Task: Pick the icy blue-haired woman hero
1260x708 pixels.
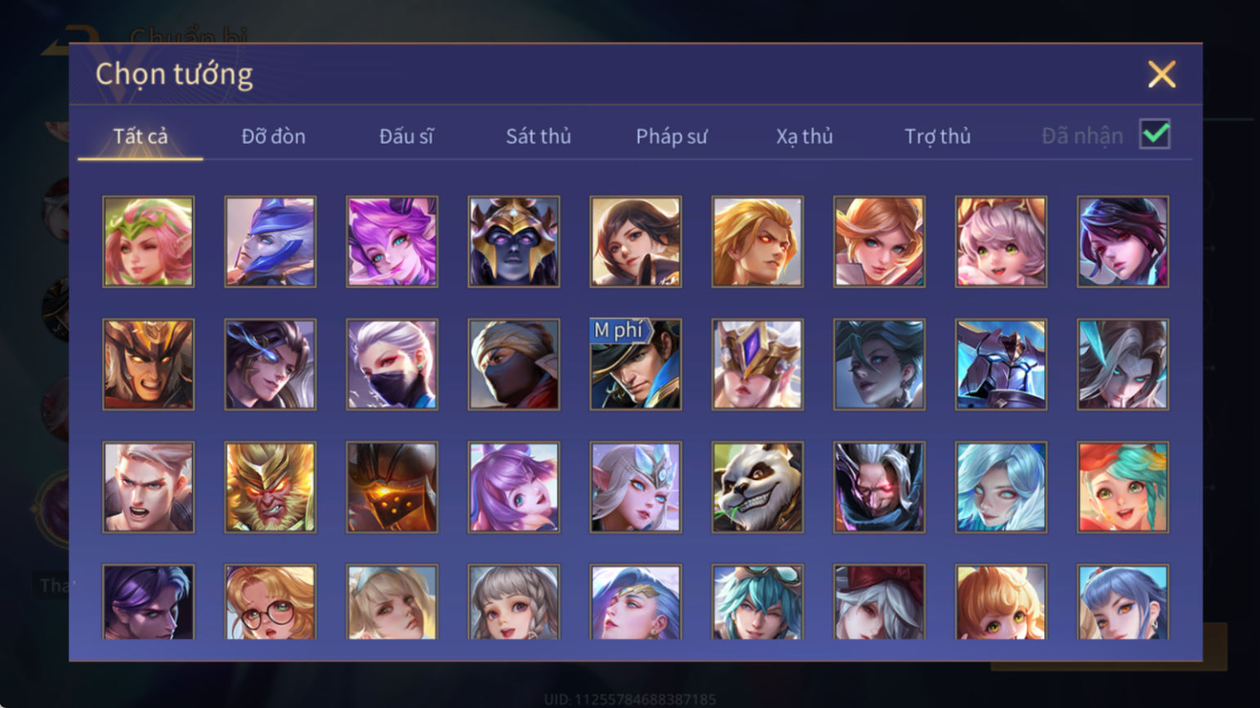Action: pos(1001,487)
